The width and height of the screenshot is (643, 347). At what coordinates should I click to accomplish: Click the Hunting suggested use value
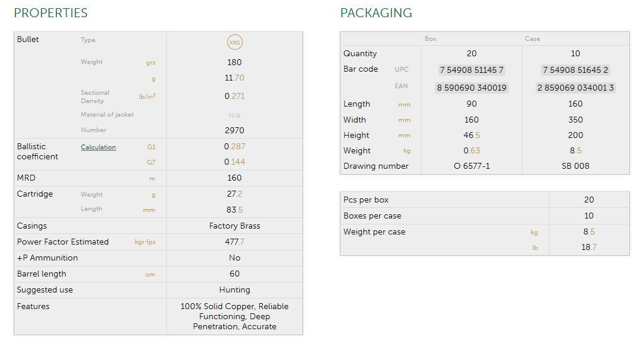(234, 290)
